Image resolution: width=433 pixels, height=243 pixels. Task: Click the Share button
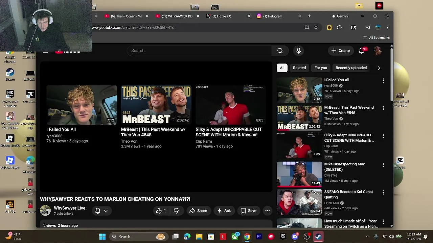(x=198, y=211)
